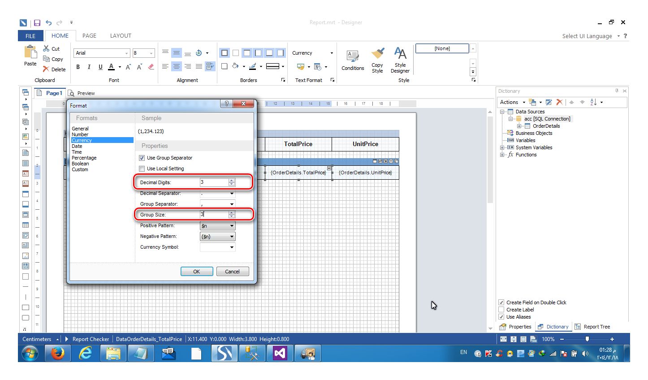Expand the OrderDetails tree node
Screen dimensions: 648x380
[x=519, y=126]
